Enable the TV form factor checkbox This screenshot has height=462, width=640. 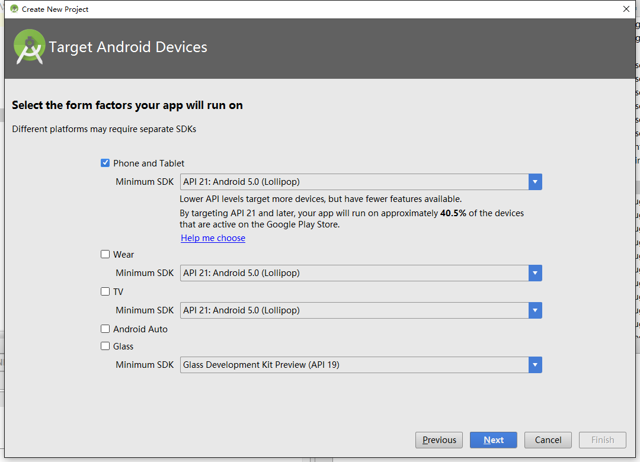click(x=105, y=291)
